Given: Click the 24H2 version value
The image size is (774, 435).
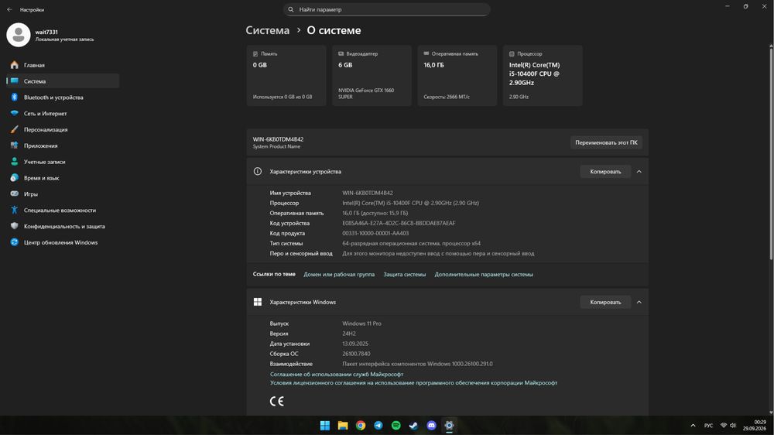Looking at the screenshot, I should tap(349, 334).
